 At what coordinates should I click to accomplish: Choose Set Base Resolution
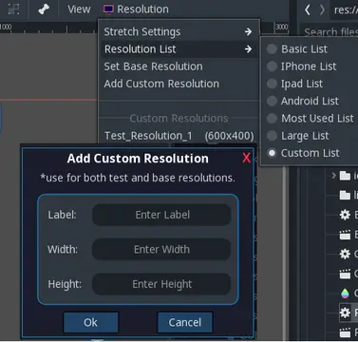pyautogui.click(x=179, y=66)
